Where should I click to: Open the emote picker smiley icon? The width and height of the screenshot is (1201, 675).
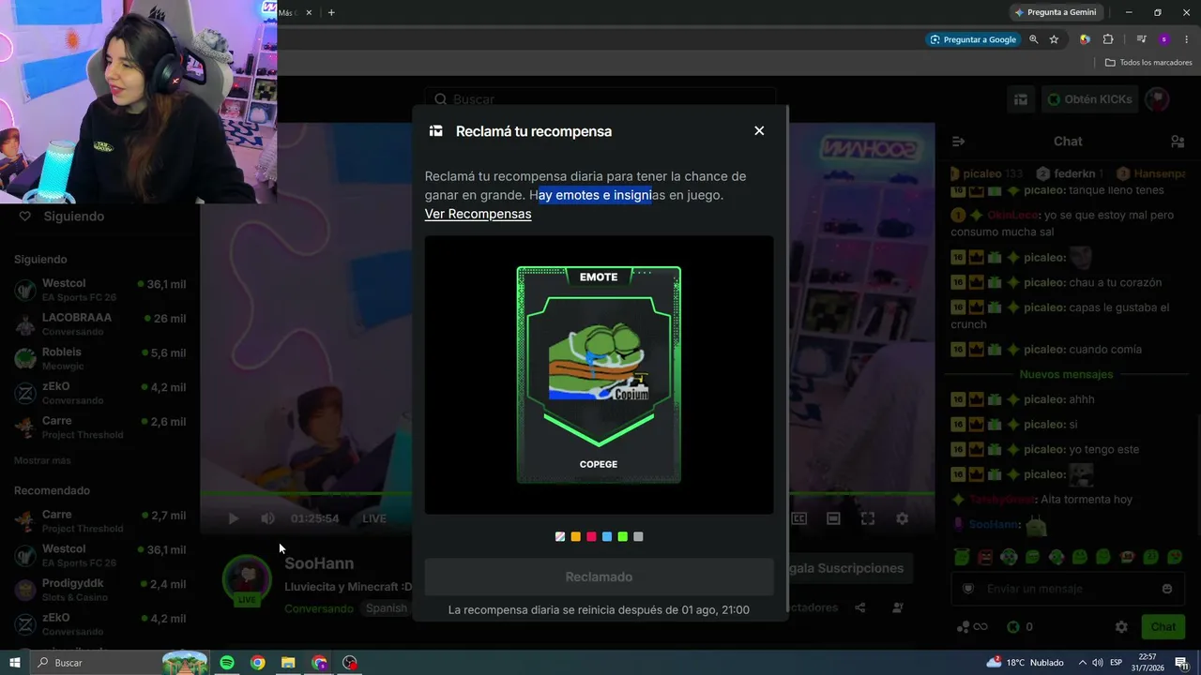point(1167,589)
